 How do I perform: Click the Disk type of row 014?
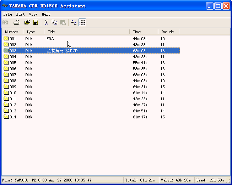point(29,117)
